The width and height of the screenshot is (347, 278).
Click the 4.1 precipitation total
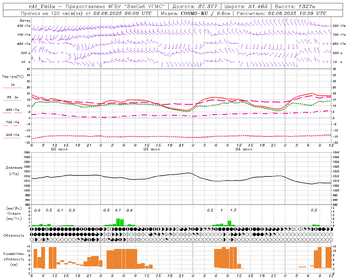point(118,210)
